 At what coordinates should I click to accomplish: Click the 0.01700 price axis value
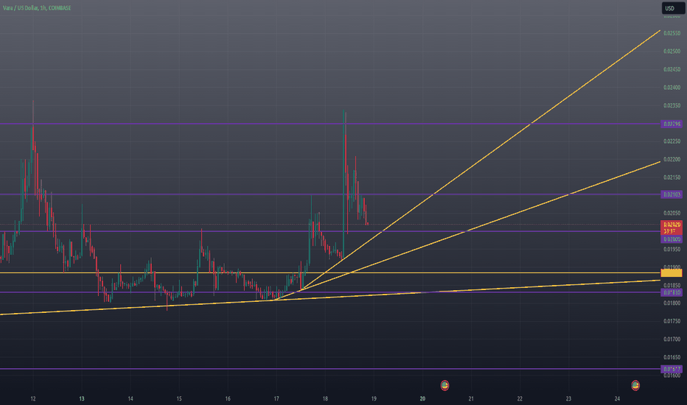[672, 339]
